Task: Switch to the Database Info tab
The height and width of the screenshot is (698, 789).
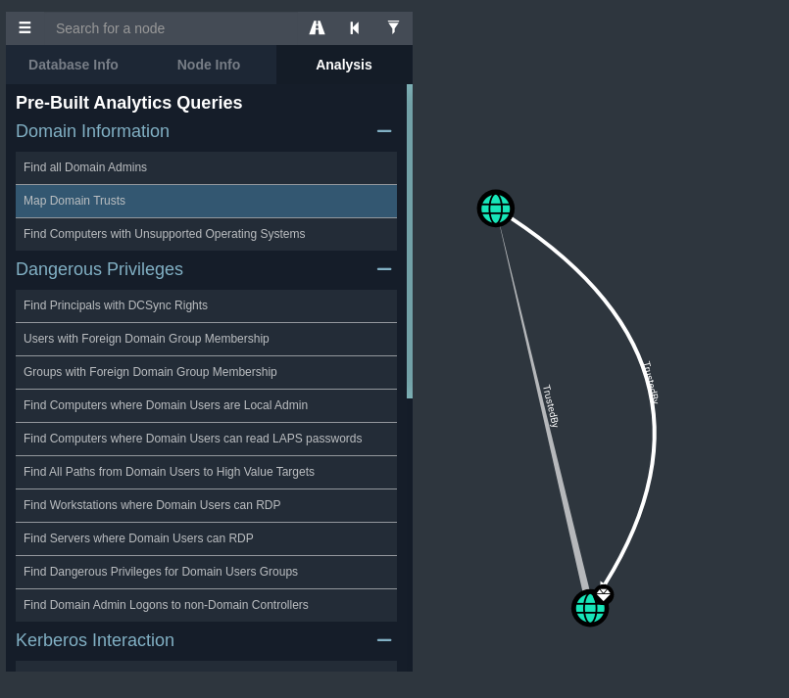Action: point(74,65)
